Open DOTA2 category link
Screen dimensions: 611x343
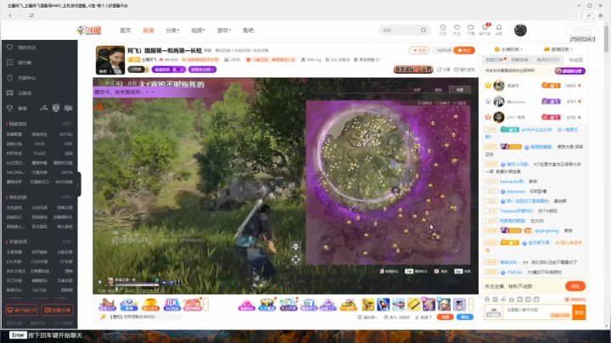click(x=66, y=134)
